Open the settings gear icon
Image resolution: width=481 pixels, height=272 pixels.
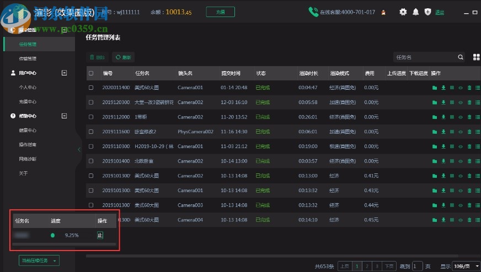point(403,12)
